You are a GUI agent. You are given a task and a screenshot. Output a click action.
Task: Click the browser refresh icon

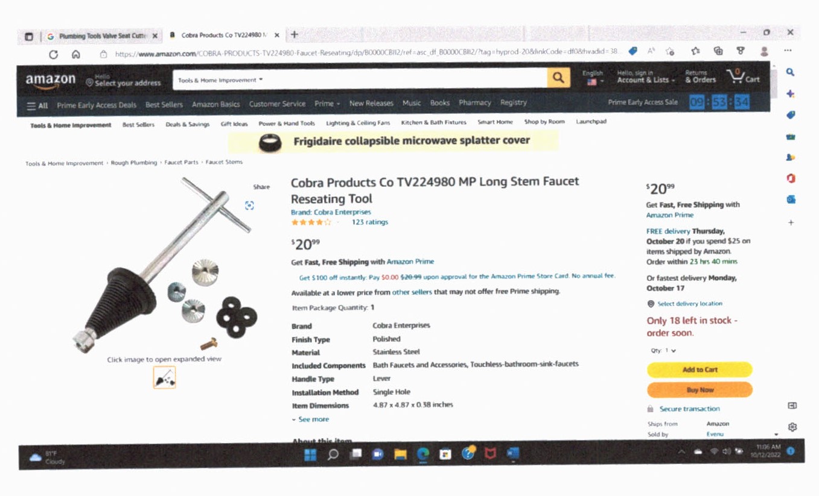coord(53,54)
